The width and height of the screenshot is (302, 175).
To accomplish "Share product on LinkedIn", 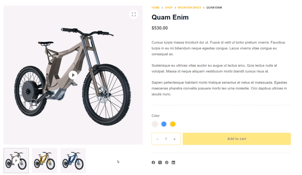I will coord(173,163).
